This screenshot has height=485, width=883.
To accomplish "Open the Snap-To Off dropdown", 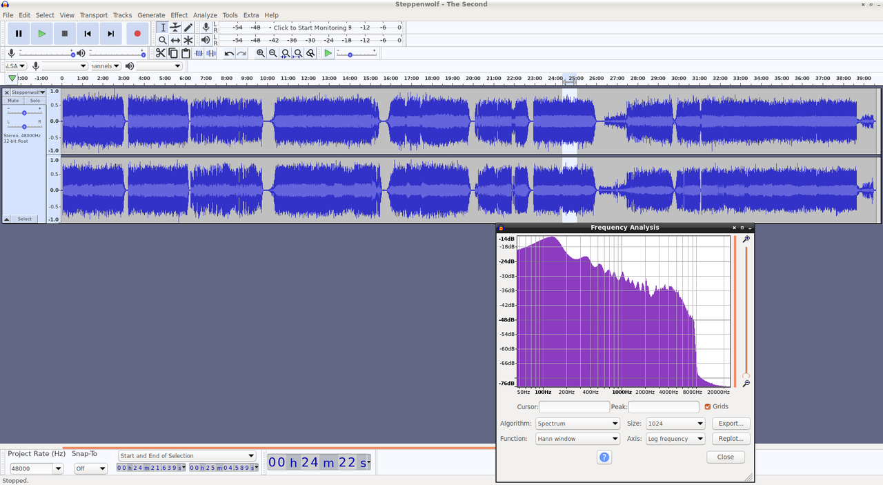I will click(91, 468).
